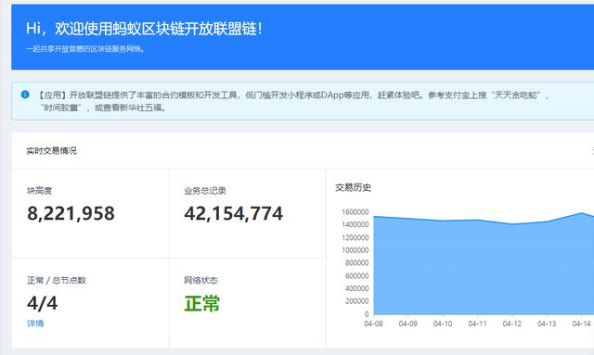Click the 04-12 date on chart axis

click(x=511, y=323)
